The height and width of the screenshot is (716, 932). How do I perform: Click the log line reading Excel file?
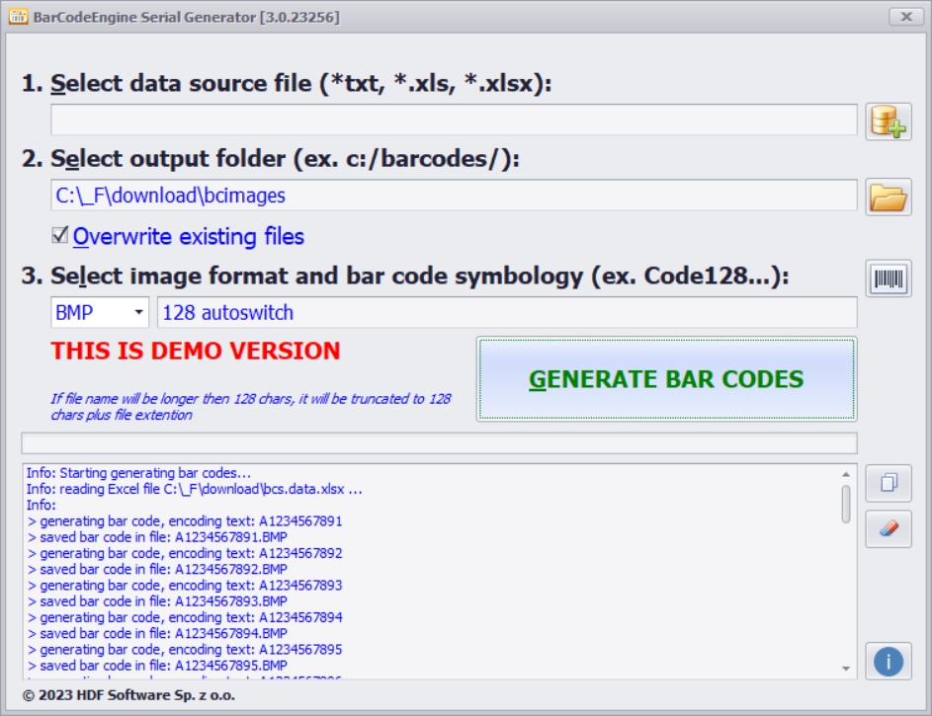(x=195, y=489)
